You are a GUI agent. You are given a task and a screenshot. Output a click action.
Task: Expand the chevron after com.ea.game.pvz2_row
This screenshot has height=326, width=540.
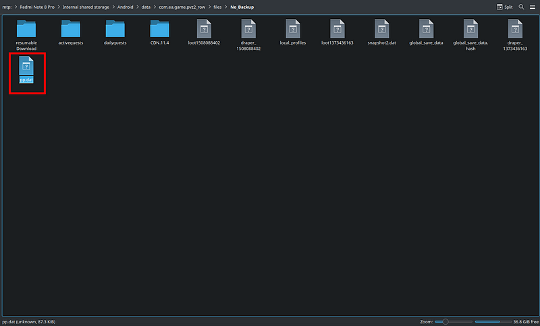209,7
